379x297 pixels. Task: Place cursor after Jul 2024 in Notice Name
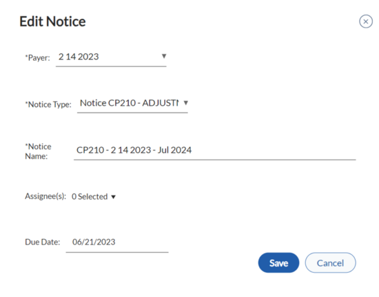point(192,150)
